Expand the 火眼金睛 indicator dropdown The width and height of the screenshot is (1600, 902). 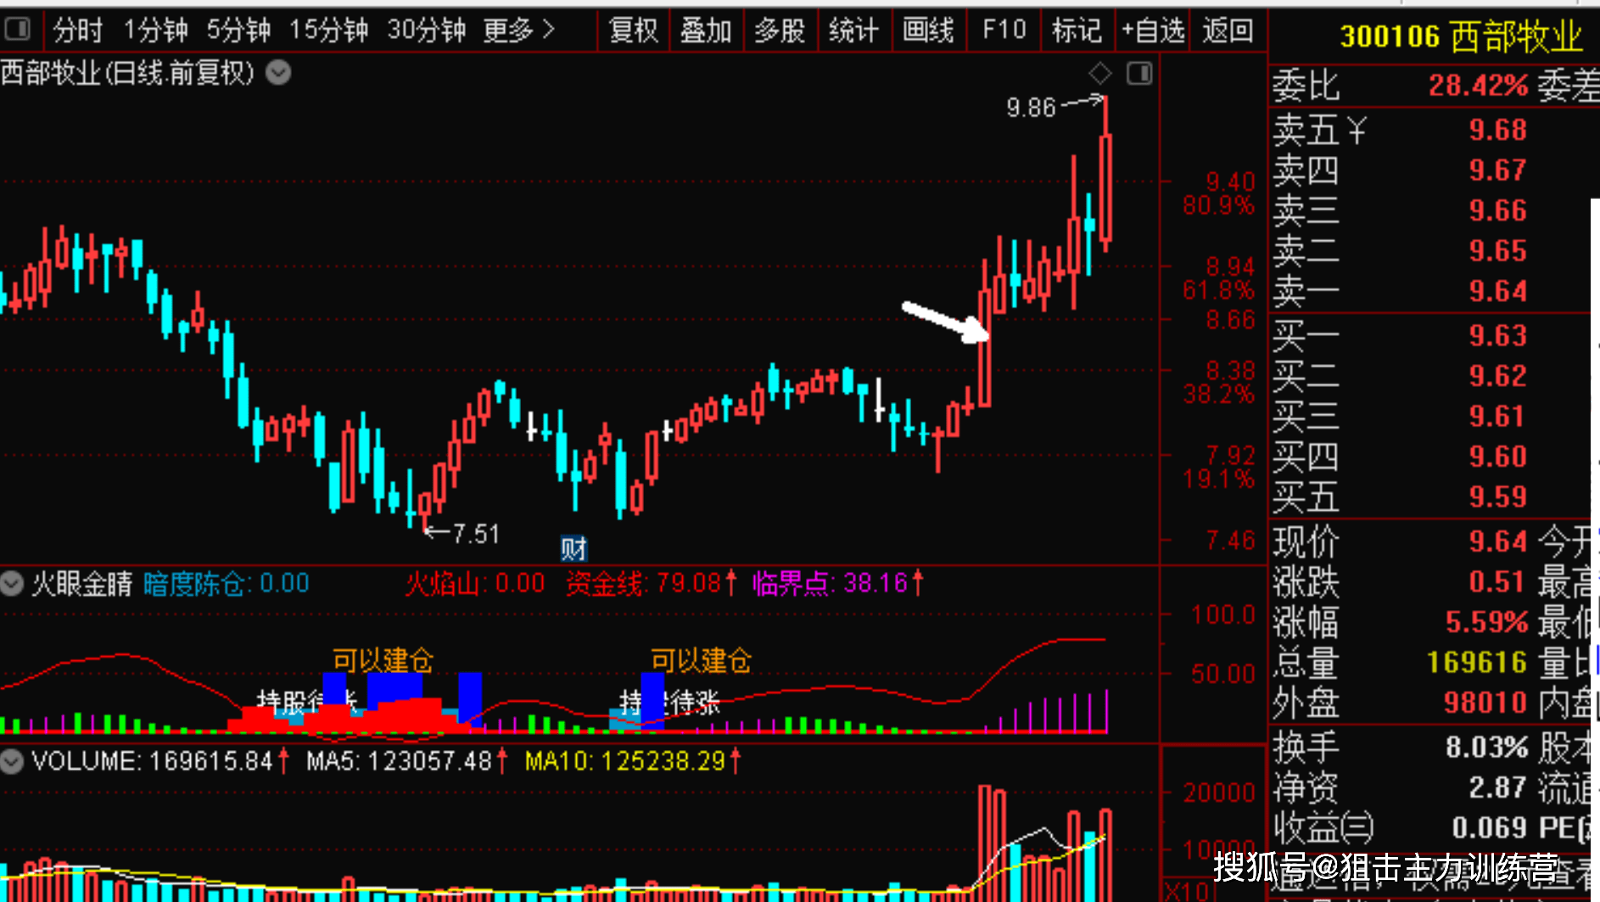coord(12,584)
